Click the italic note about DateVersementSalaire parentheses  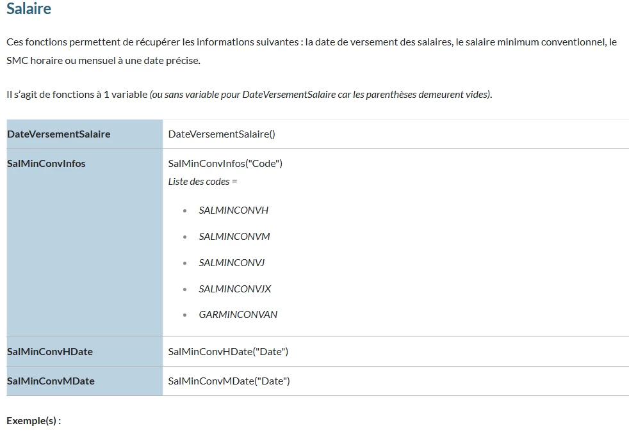pyautogui.click(x=321, y=95)
